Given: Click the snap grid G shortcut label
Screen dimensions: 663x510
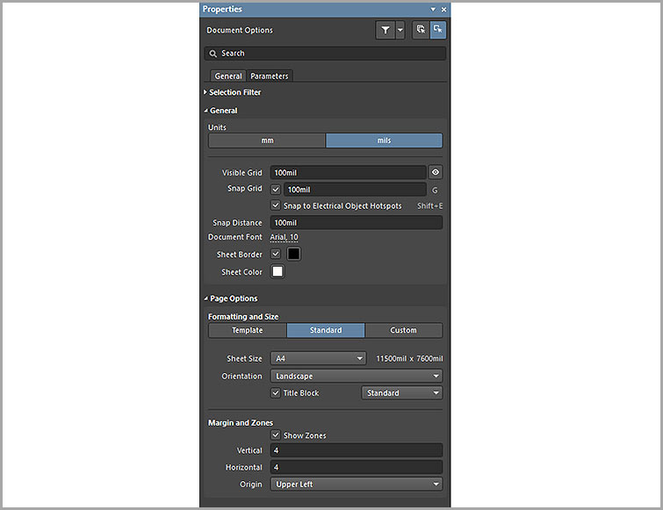Looking at the screenshot, I should coord(435,190).
